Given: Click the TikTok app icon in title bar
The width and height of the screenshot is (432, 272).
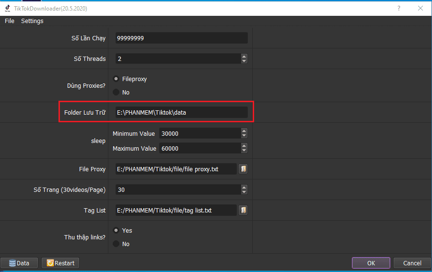Looking at the screenshot, I should pos(8,8).
